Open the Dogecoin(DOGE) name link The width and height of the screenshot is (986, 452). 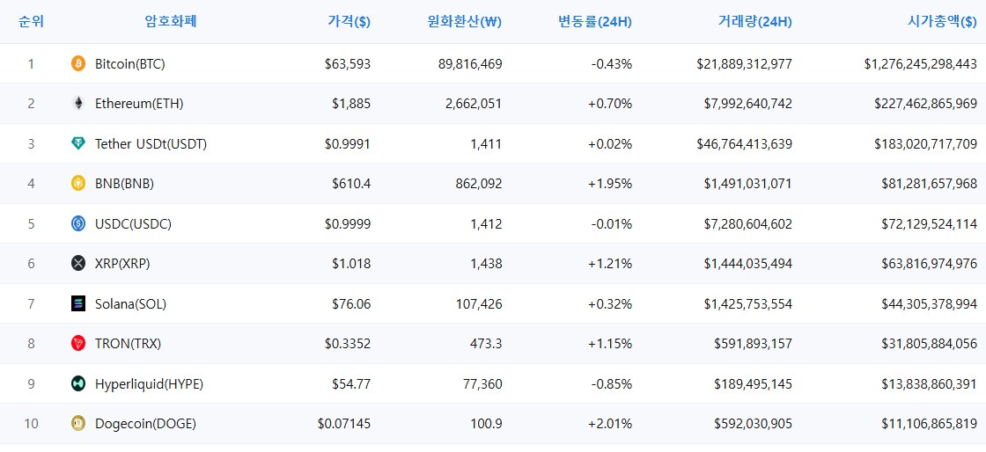(146, 424)
